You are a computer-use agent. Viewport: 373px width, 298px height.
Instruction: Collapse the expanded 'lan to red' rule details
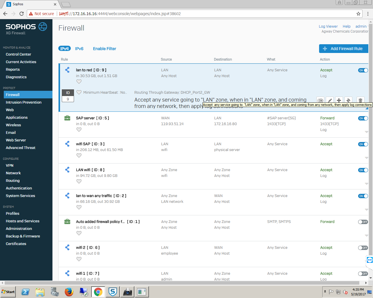[367, 109]
